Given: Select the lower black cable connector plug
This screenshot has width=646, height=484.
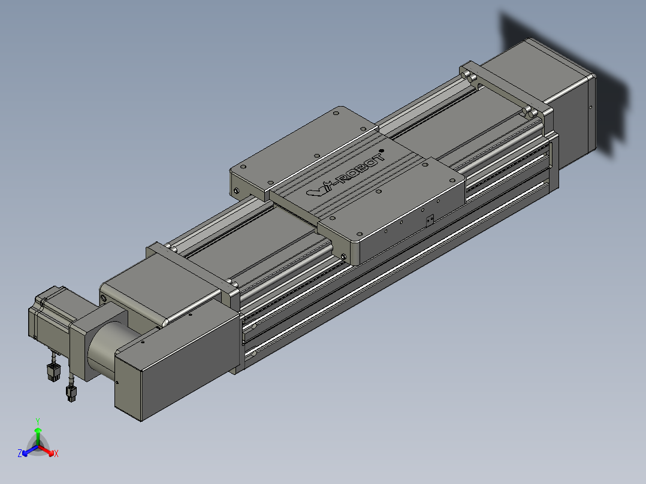Looking at the screenshot, I should [71, 392].
